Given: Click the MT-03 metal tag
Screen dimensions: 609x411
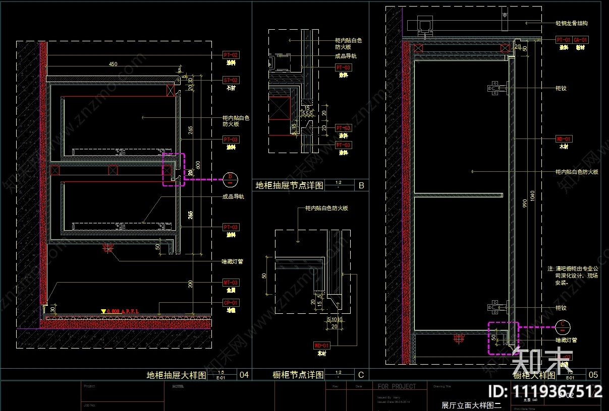Looking at the screenshot, I should [231, 283].
